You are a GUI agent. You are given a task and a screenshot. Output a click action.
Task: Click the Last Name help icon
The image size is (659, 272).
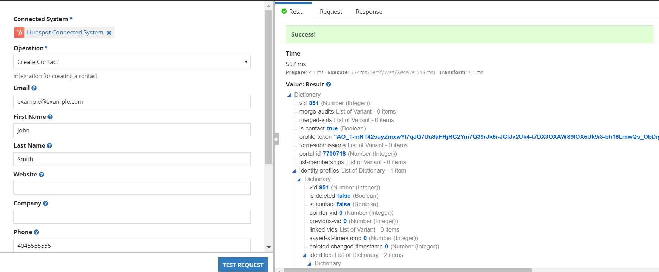click(49, 146)
